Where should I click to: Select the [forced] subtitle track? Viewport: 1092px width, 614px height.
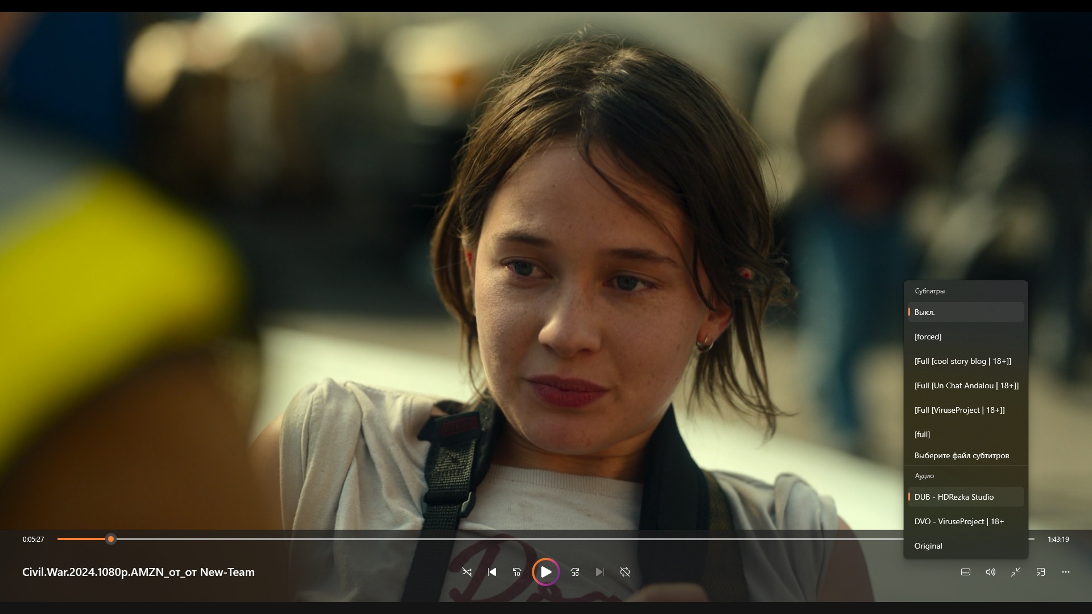pos(966,337)
